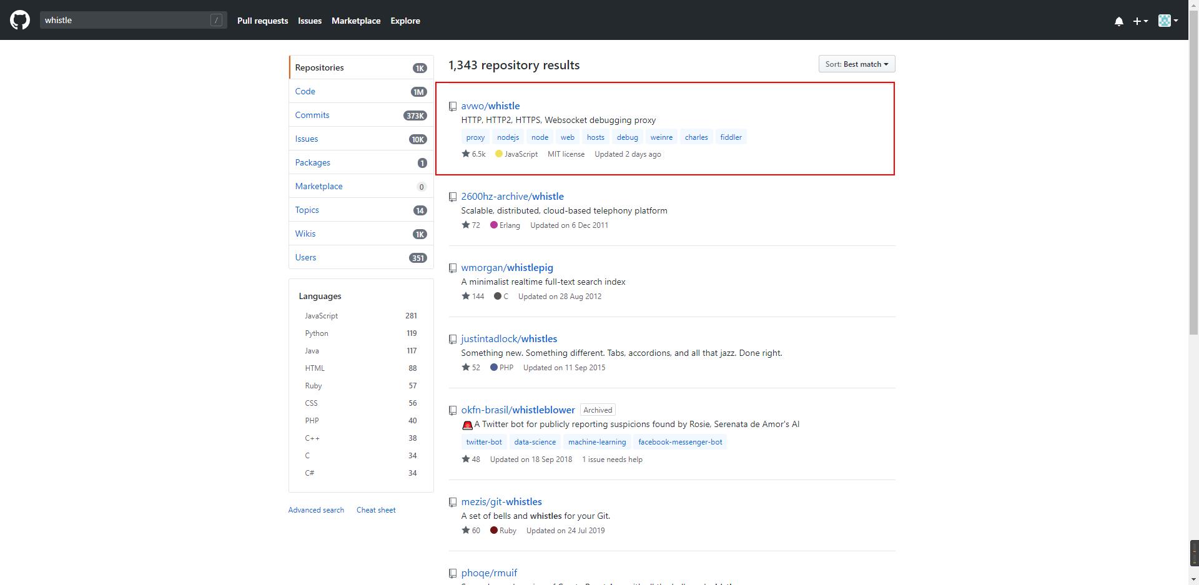Click the Advanced search link
This screenshot has height=585, width=1199.
coord(316,510)
